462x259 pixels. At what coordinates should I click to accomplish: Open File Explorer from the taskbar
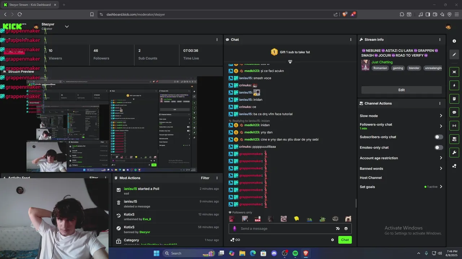[x=242, y=253]
